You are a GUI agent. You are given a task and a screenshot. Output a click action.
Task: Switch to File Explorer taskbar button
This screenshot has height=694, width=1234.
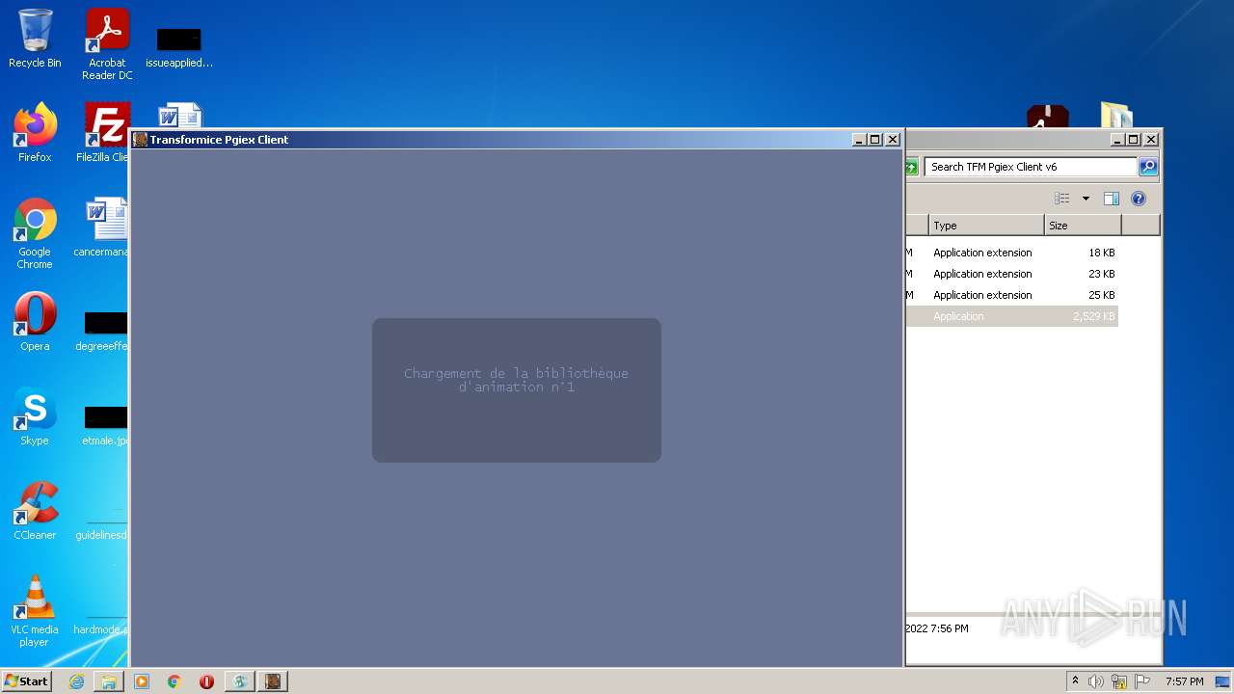pos(109,681)
